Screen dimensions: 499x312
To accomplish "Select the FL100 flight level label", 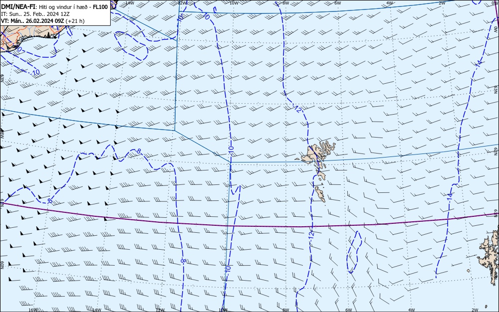I will [x=100, y=7].
